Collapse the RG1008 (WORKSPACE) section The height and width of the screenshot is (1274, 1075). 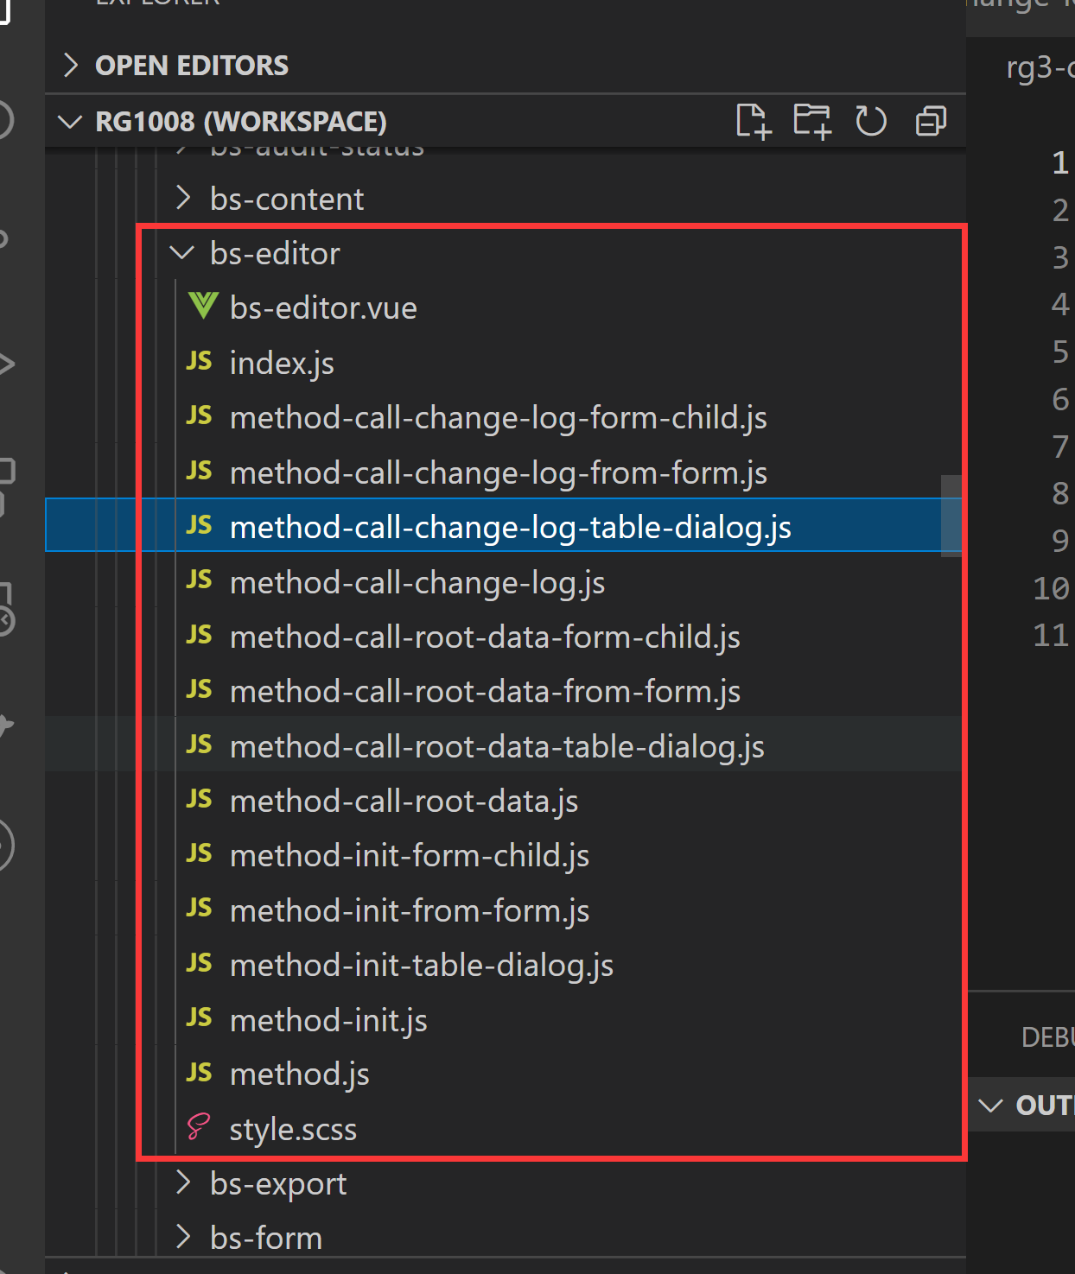[x=69, y=122]
